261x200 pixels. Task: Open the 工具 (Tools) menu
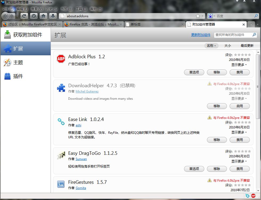pyautogui.click(x=81, y=9)
